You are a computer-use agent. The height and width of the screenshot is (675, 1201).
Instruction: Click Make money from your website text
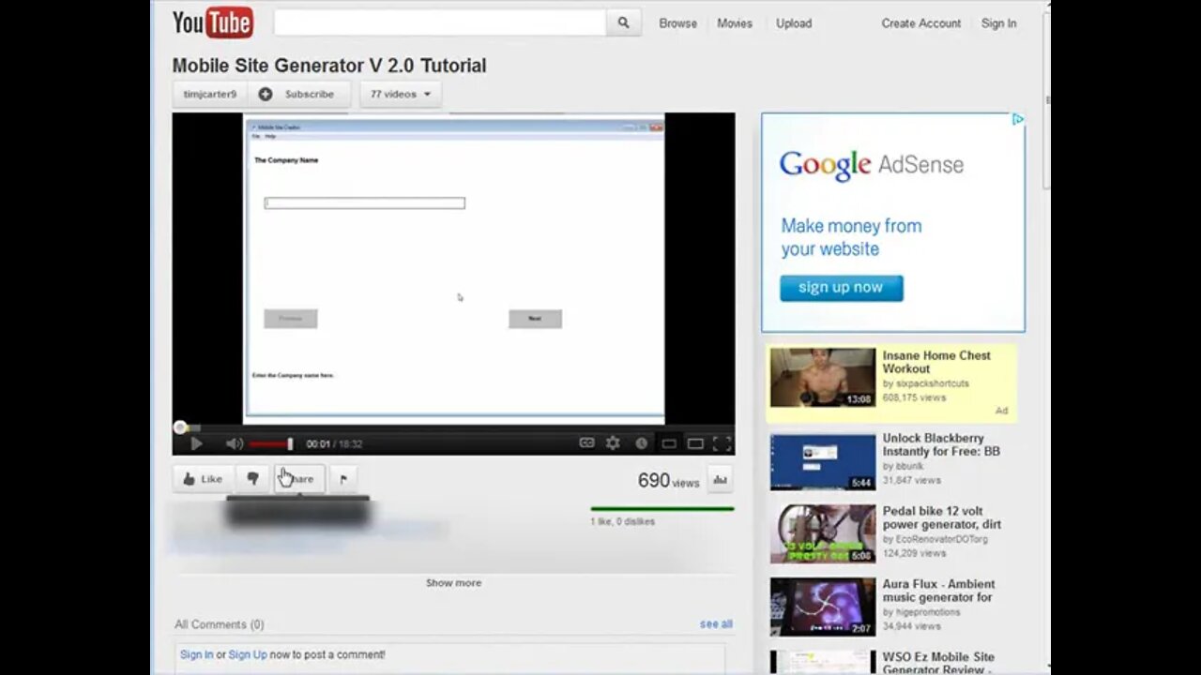coord(851,237)
